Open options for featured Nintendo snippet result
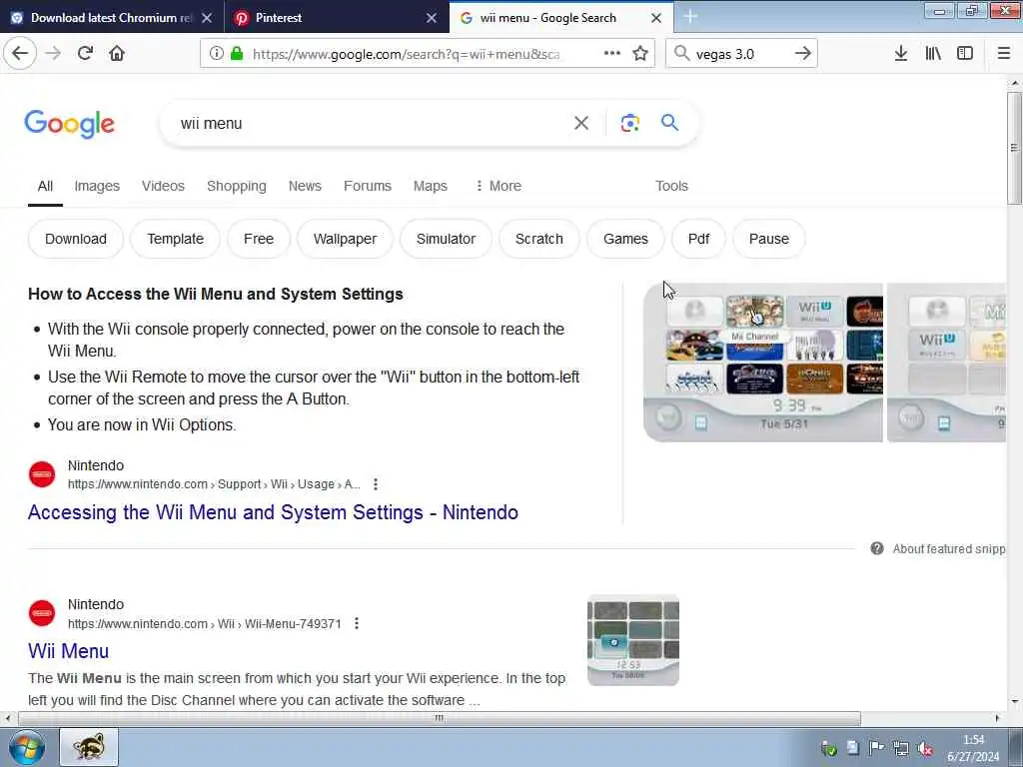Screen dimensions: 1023x767 (x=376, y=484)
